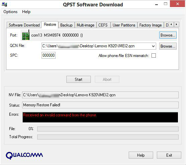The width and height of the screenshot is (186, 165).
Task: Switch to the Software Download tab
Action: [x=24, y=25]
